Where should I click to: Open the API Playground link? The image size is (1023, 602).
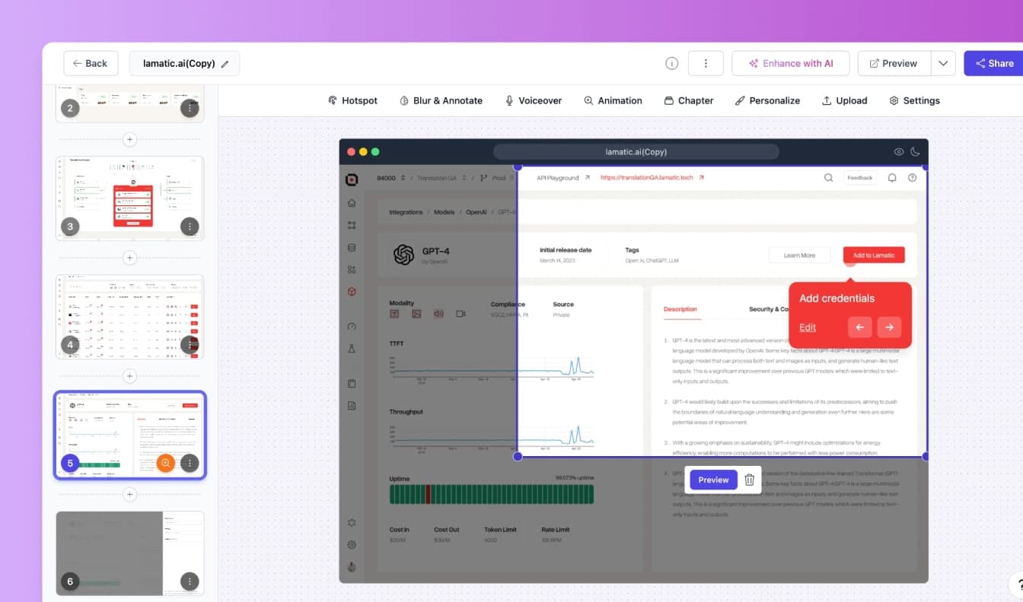563,178
